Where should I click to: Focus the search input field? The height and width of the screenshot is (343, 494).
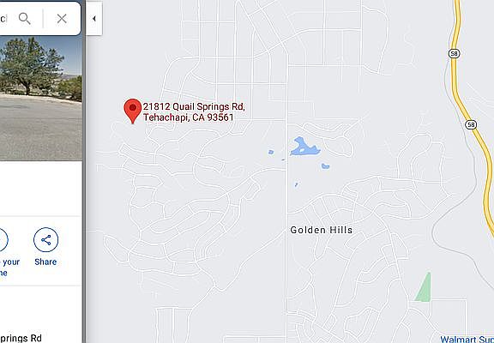[x=3, y=19]
